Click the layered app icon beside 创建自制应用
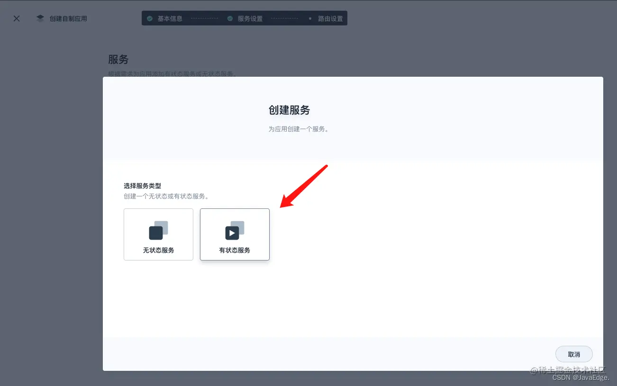 tap(40, 18)
